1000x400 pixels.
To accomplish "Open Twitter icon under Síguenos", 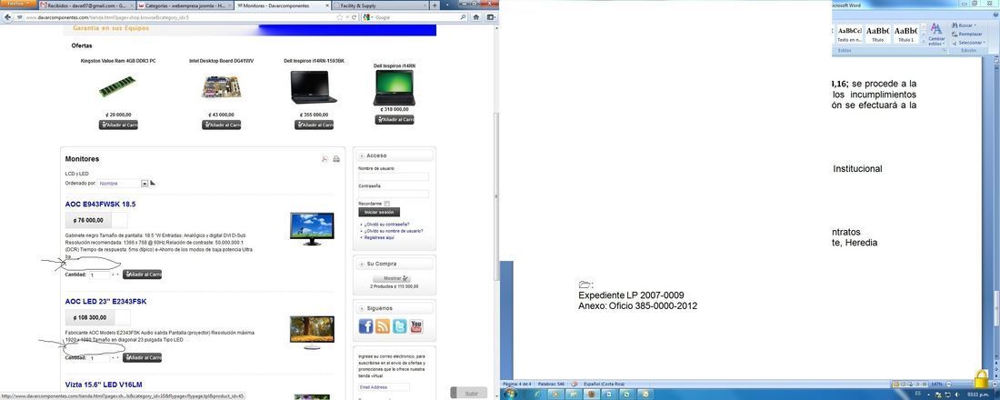I will (x=399, y=326).
